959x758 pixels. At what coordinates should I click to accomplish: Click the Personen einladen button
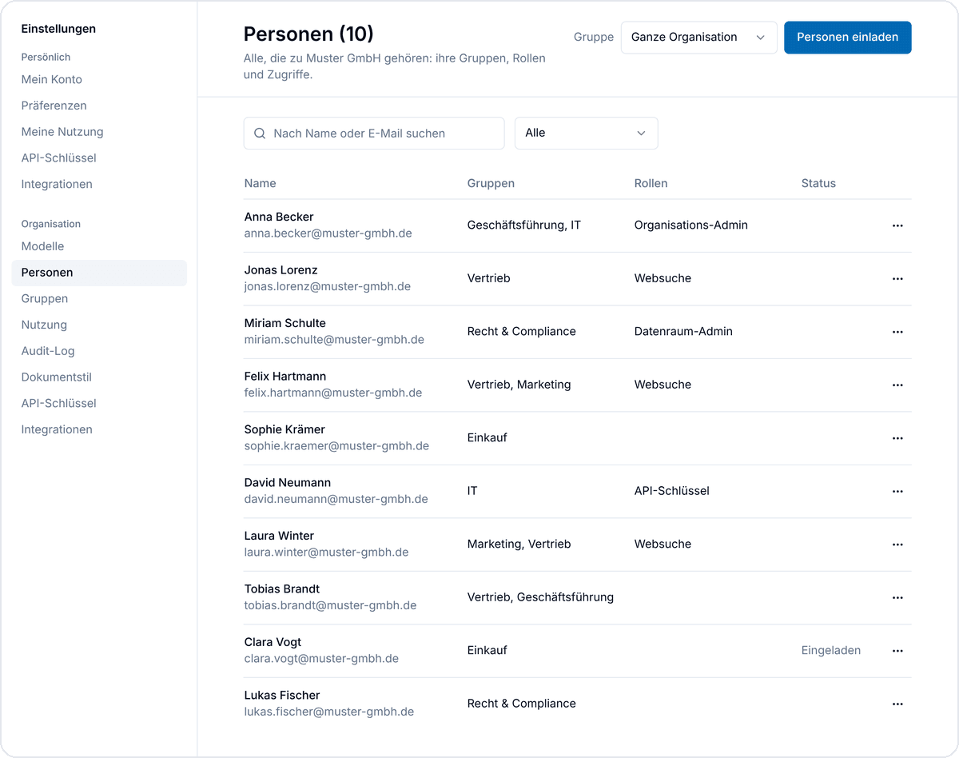coord(847,38)
